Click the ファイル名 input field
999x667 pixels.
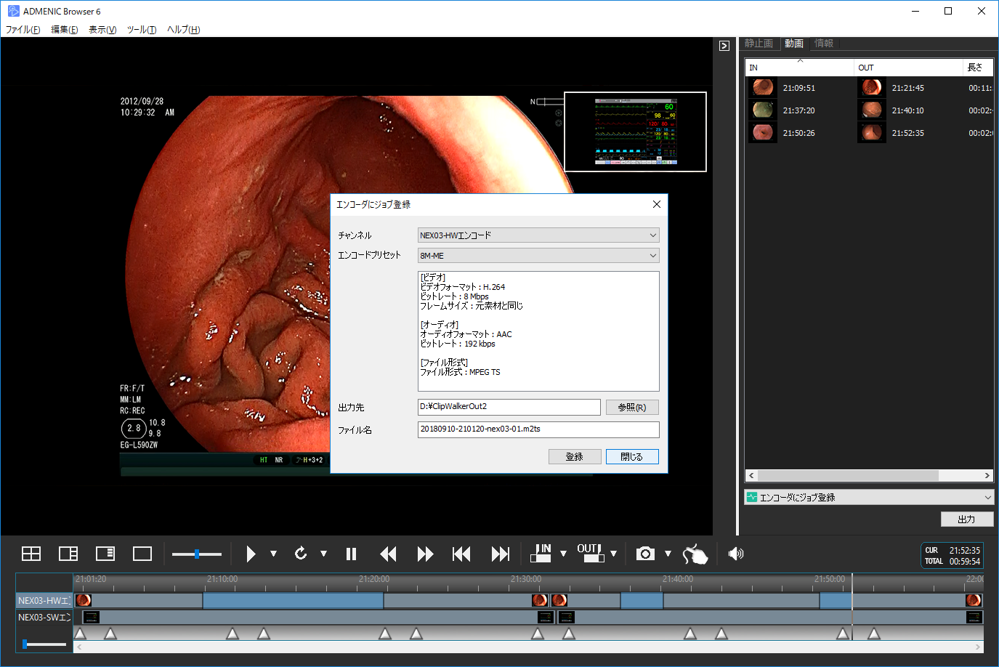[x=538, y=429]
